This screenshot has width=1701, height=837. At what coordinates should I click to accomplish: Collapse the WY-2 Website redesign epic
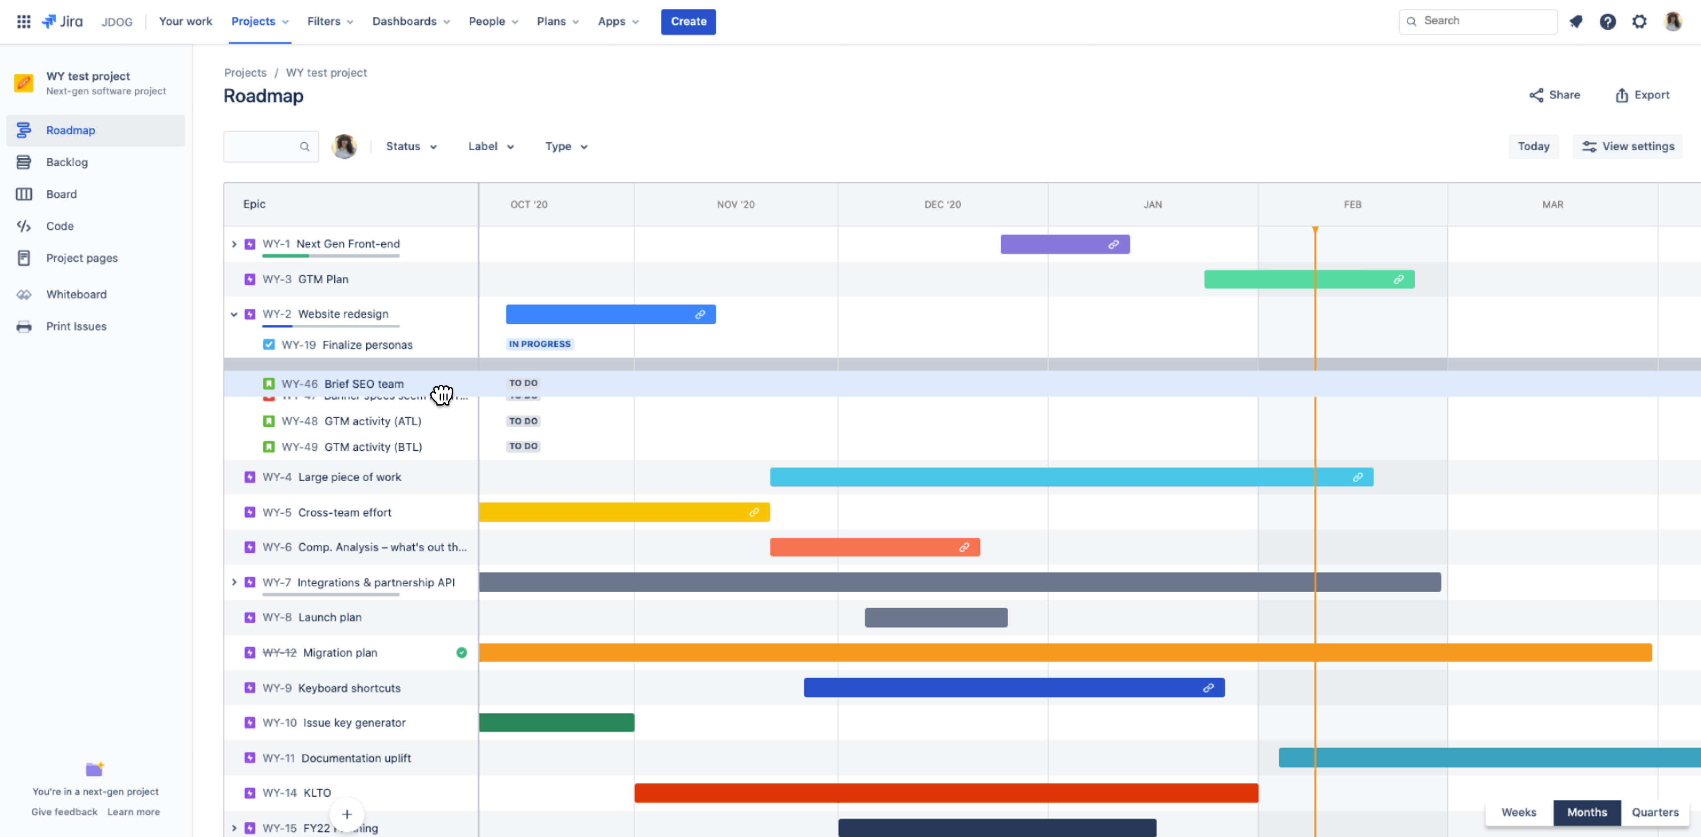tap(234, 314)
